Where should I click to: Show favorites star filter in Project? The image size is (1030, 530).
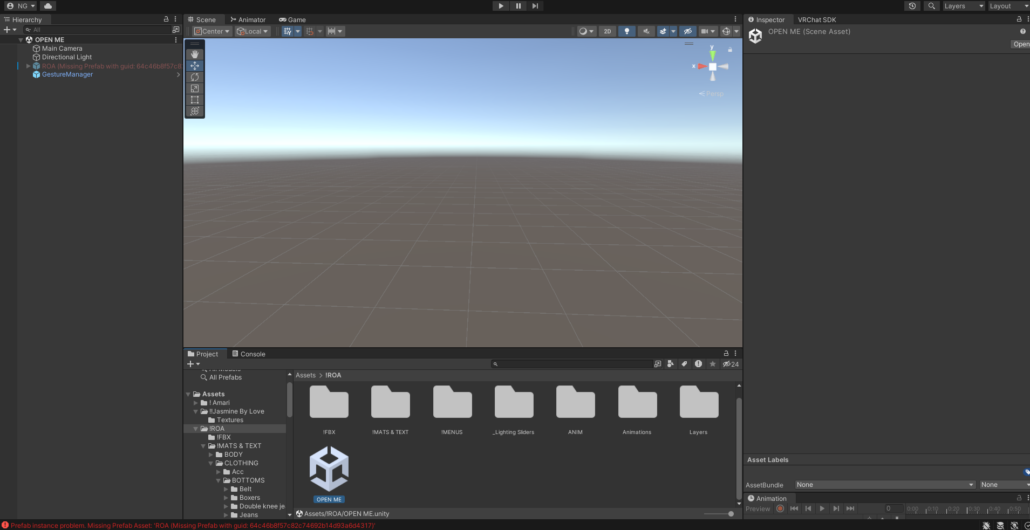(x=713, y=364)
